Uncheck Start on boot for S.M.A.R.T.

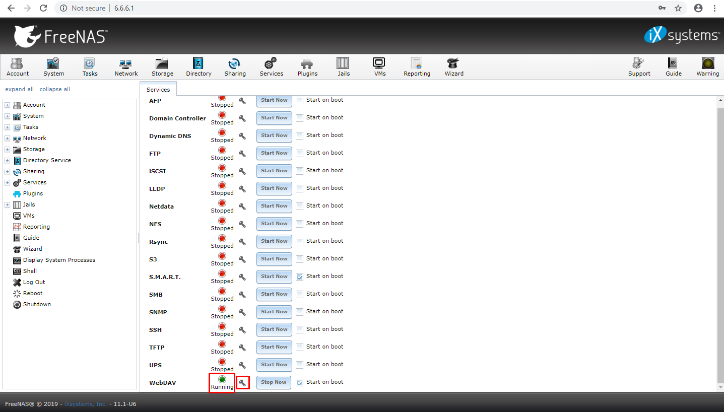coord(299,276)
